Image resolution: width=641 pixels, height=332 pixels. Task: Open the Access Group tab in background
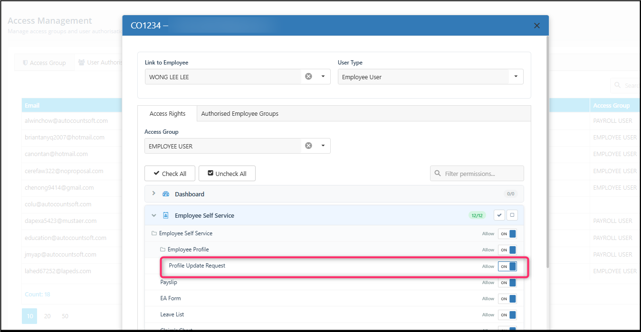point(44,63)
